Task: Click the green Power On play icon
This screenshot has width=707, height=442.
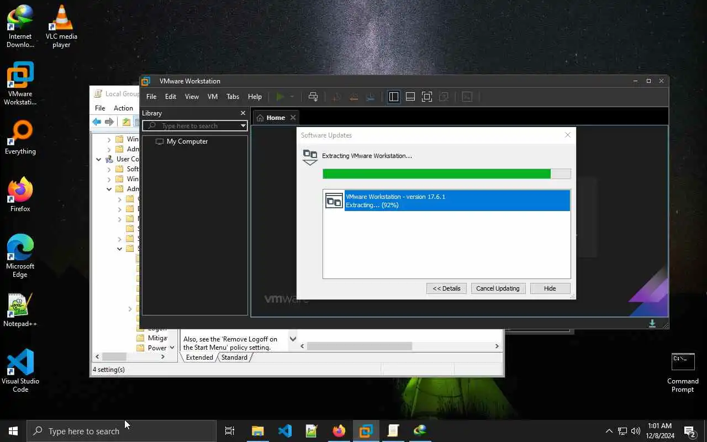Action: pyautogui.click(x=281, y=97)
